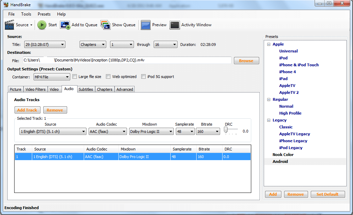The width and height of the screenshot is (353, 215).
Task: Switch to the Chapters tab
Action: (105, 89)
